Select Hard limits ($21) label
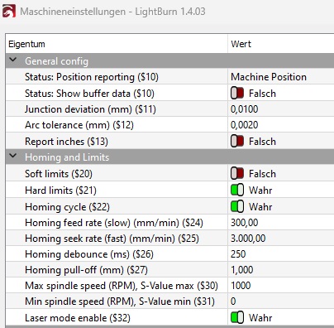334x328 pixels. pyautogui.click(x=60, y=191)
